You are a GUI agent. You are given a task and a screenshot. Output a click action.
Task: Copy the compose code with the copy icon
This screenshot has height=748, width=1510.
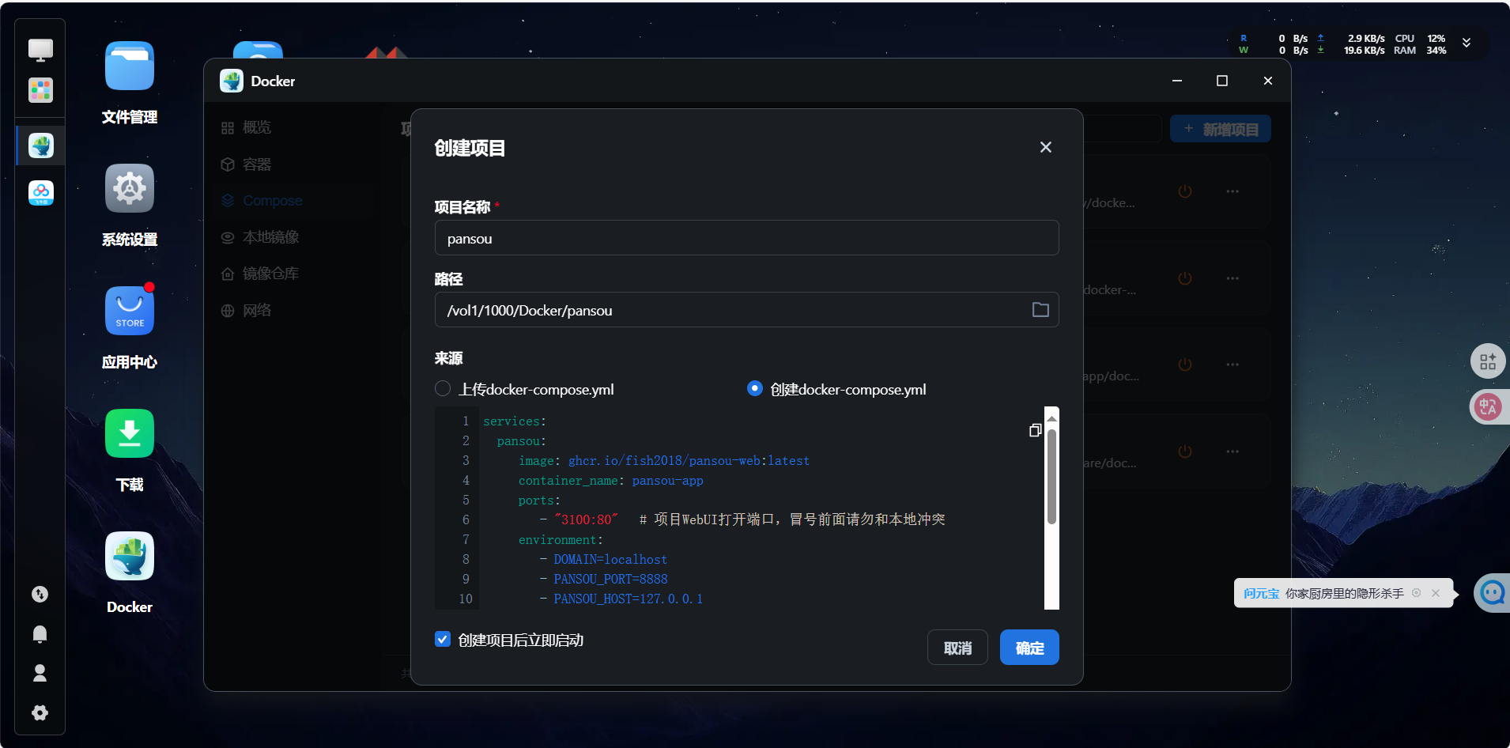click(1035, 430)
